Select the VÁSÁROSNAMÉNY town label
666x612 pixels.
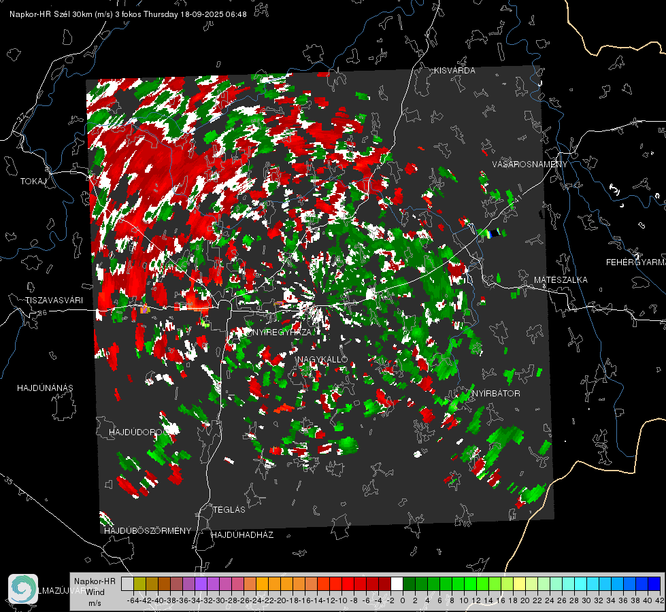[530, 165]
